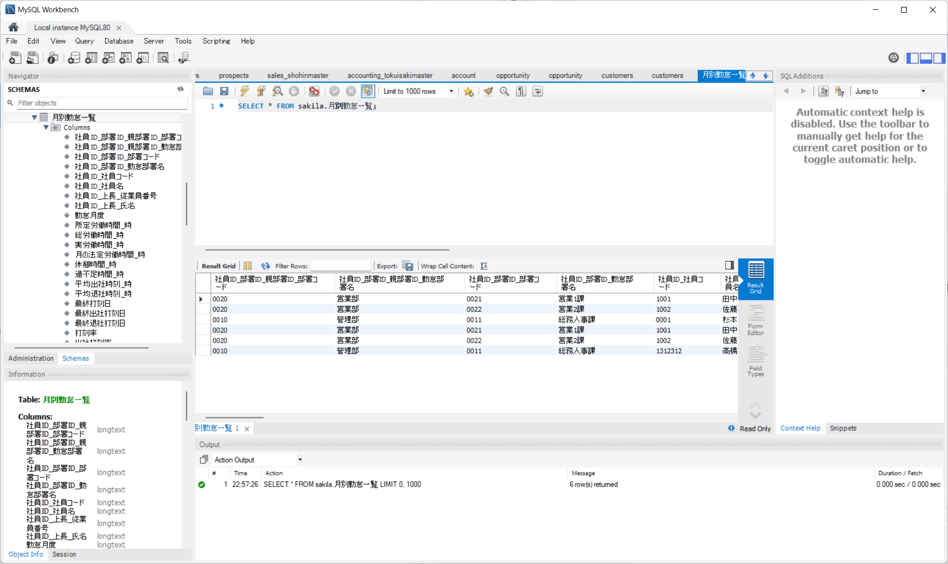
Task: Switch to the accounting_tokuisakimaster tab
Action: (x=390, y=75)
